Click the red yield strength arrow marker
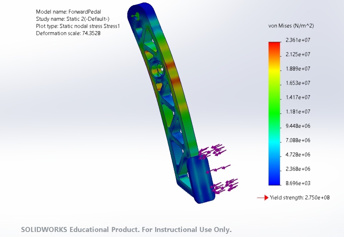The image size is (344, 237). coord(263,197)
